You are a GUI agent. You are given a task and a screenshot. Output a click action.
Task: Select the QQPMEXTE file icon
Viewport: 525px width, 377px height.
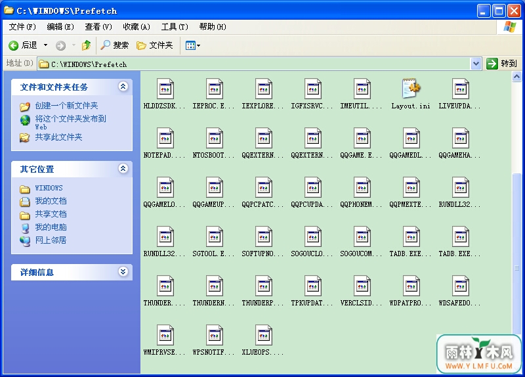(411, 187)
